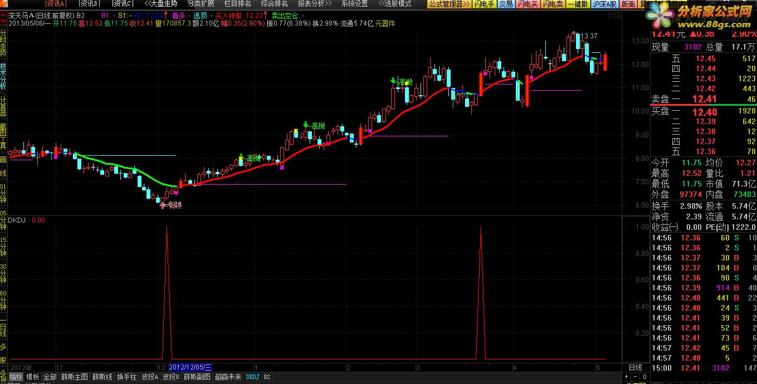Click the 版面 layout button
757x384 pixels.
pyautogui.click(x=628, y=4)
